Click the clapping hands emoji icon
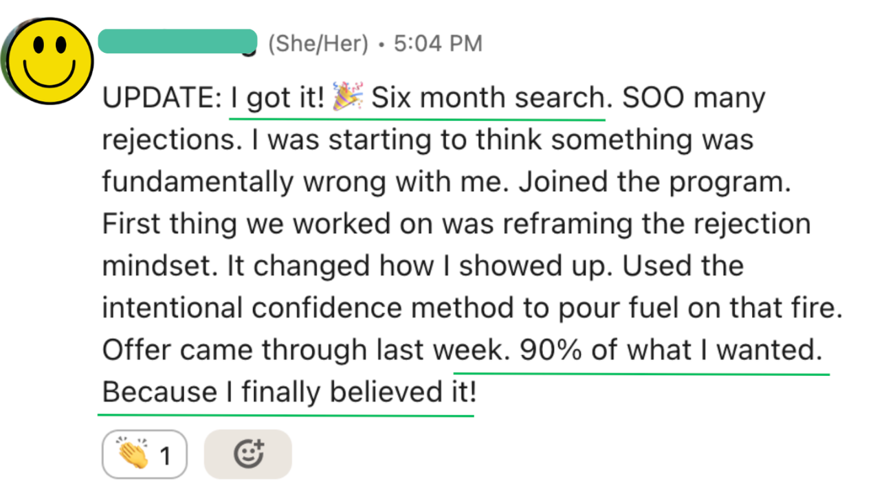The height and width of the screenshot is (492, 884). pyautogui.click(x=133, y=454)
